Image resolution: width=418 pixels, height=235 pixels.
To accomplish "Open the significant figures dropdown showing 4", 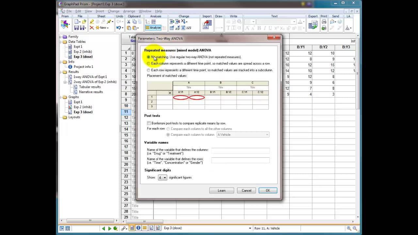I will [x=162, y=178].
